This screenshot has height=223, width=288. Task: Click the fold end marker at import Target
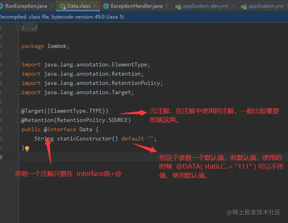19,92
